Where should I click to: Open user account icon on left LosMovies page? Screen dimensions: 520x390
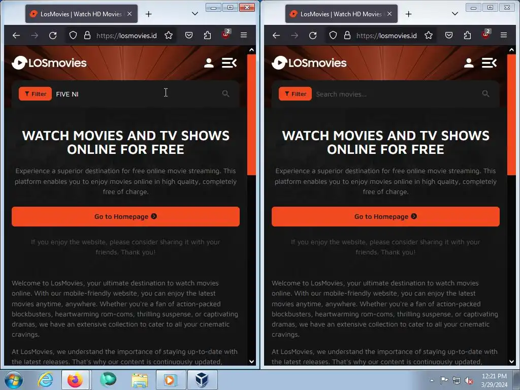coord(209,62)
